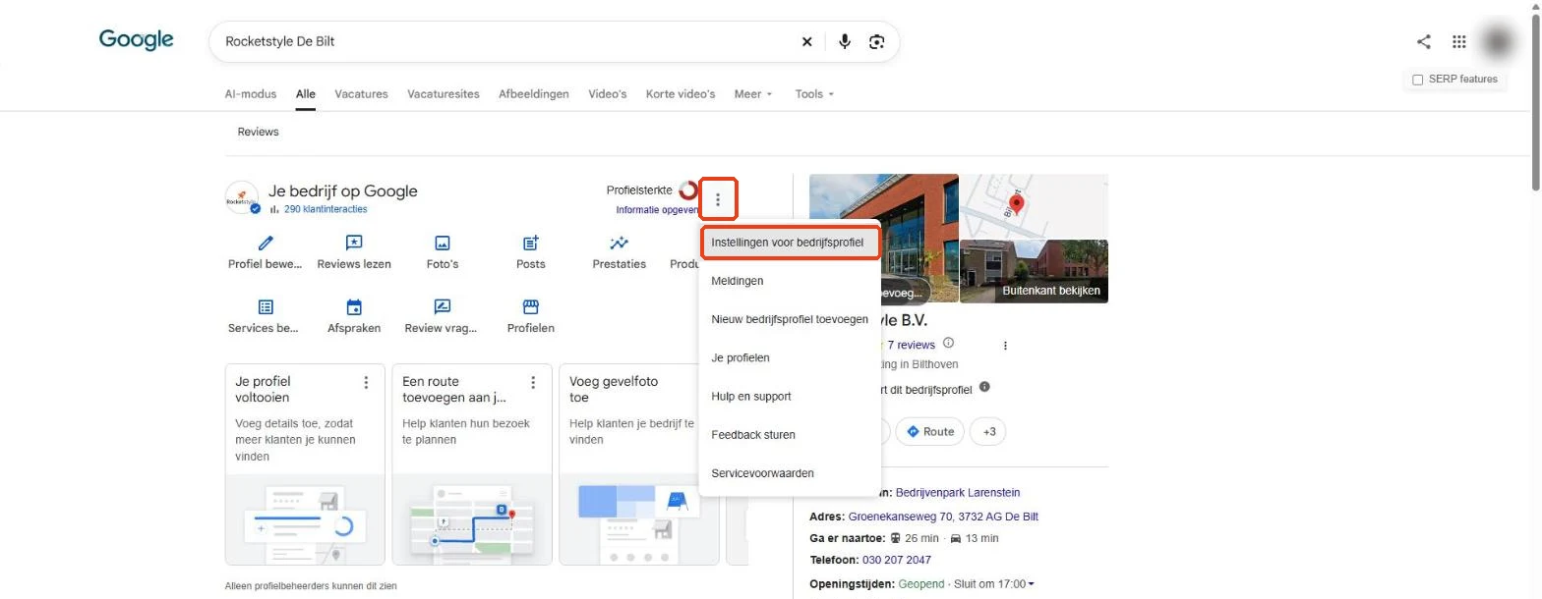
Task: Start voice search with the microphone icon
Action: 844,41
